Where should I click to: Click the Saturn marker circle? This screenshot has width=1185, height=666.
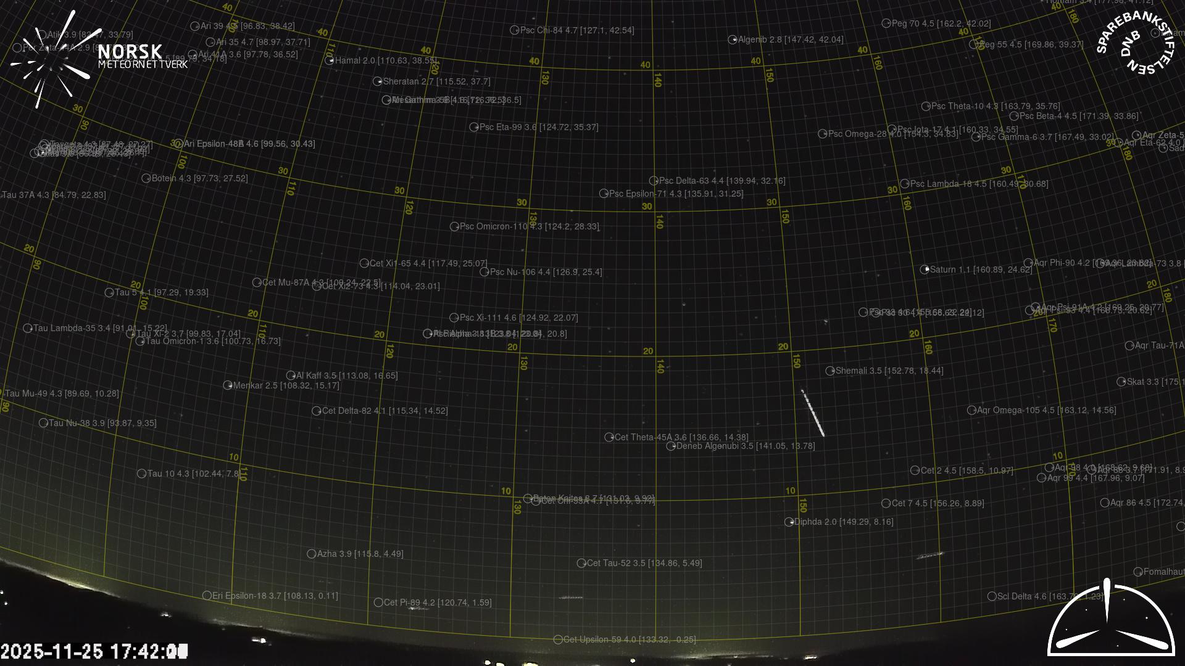pyautogui.click(x=925, y=269)
